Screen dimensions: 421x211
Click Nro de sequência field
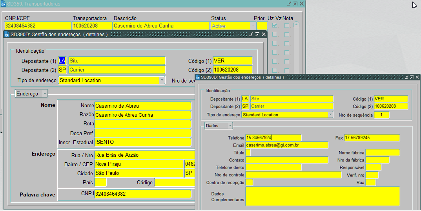click(381, 115)
